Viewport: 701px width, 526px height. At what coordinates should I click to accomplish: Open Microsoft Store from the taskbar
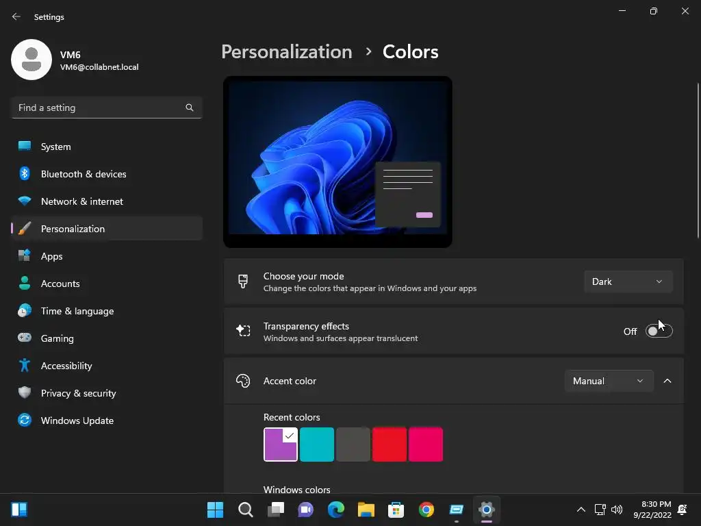coord(396,510)
